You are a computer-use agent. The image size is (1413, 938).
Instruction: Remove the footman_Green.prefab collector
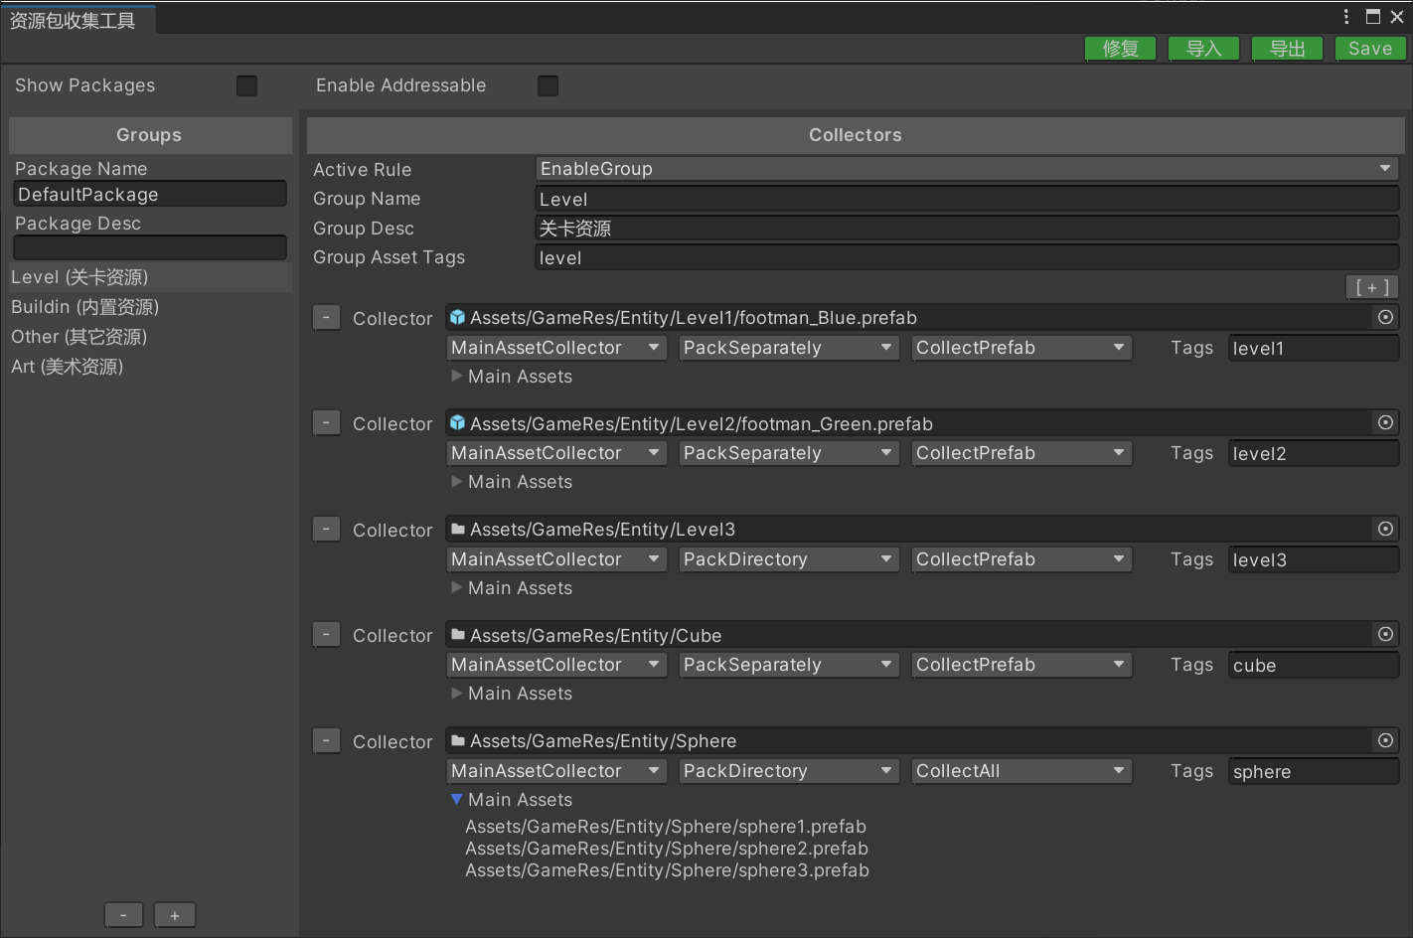point(326,422)
